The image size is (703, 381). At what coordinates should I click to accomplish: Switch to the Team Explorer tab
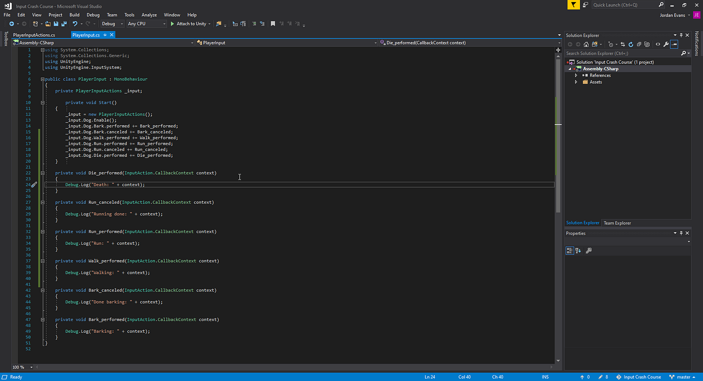click(617, 223)
